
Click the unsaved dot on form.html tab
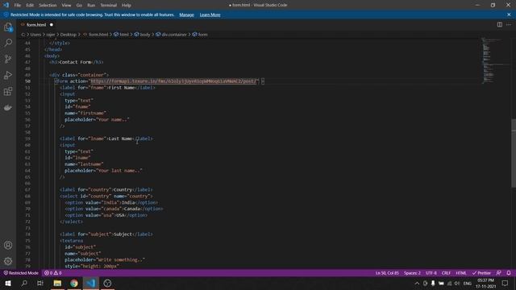pyautogui.click(x=52, y=25)
